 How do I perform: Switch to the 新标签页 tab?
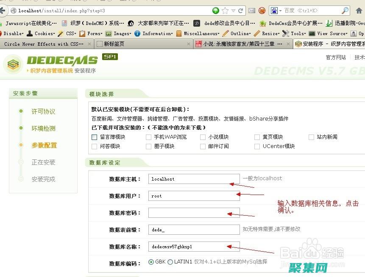(x=114, y=44)
